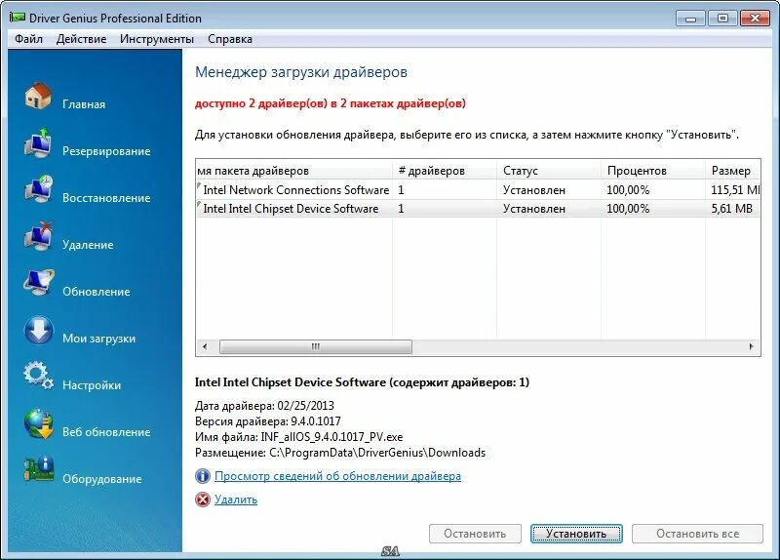The width and height of the screenshot is (780, 560).
Task: Open the Справка menu
Action: pos(230,39)
